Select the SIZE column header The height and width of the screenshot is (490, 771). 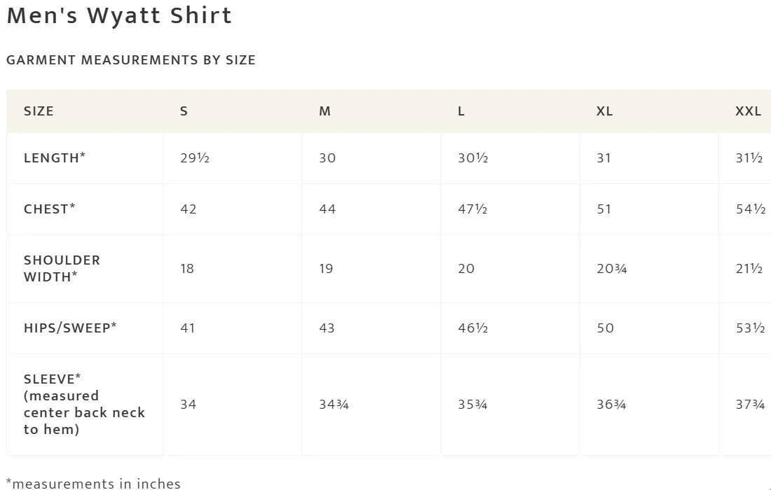tap(39, 111)
